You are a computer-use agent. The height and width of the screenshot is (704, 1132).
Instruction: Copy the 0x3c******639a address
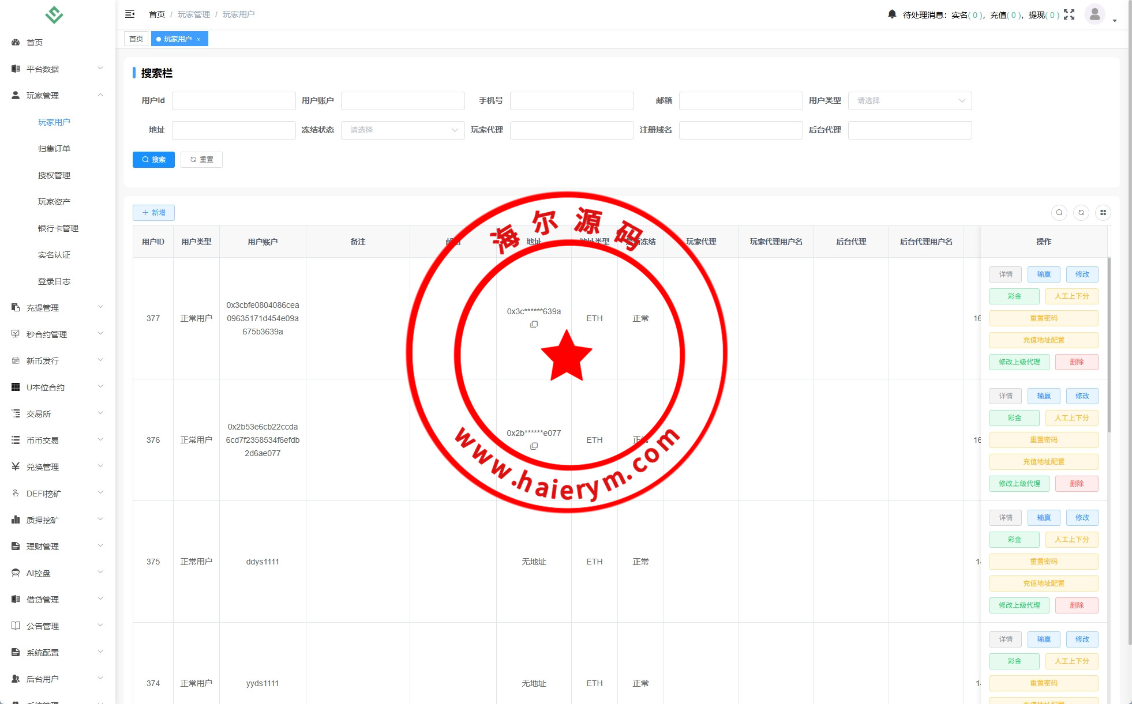click(x=534, y=325)
